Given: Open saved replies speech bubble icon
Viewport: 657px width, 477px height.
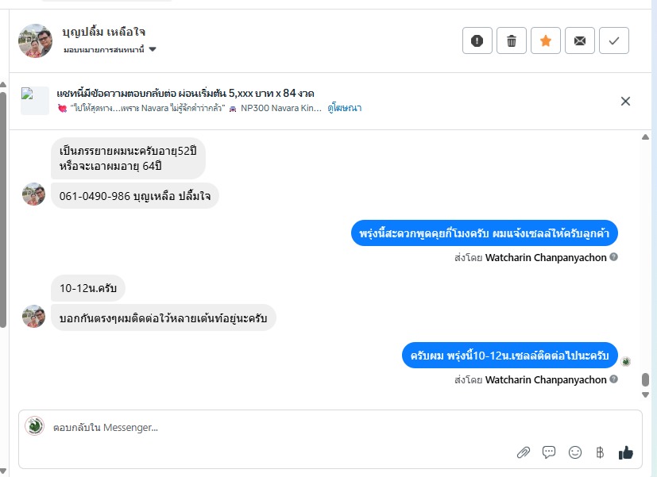Looking at the screenshot, I should 549,452.
